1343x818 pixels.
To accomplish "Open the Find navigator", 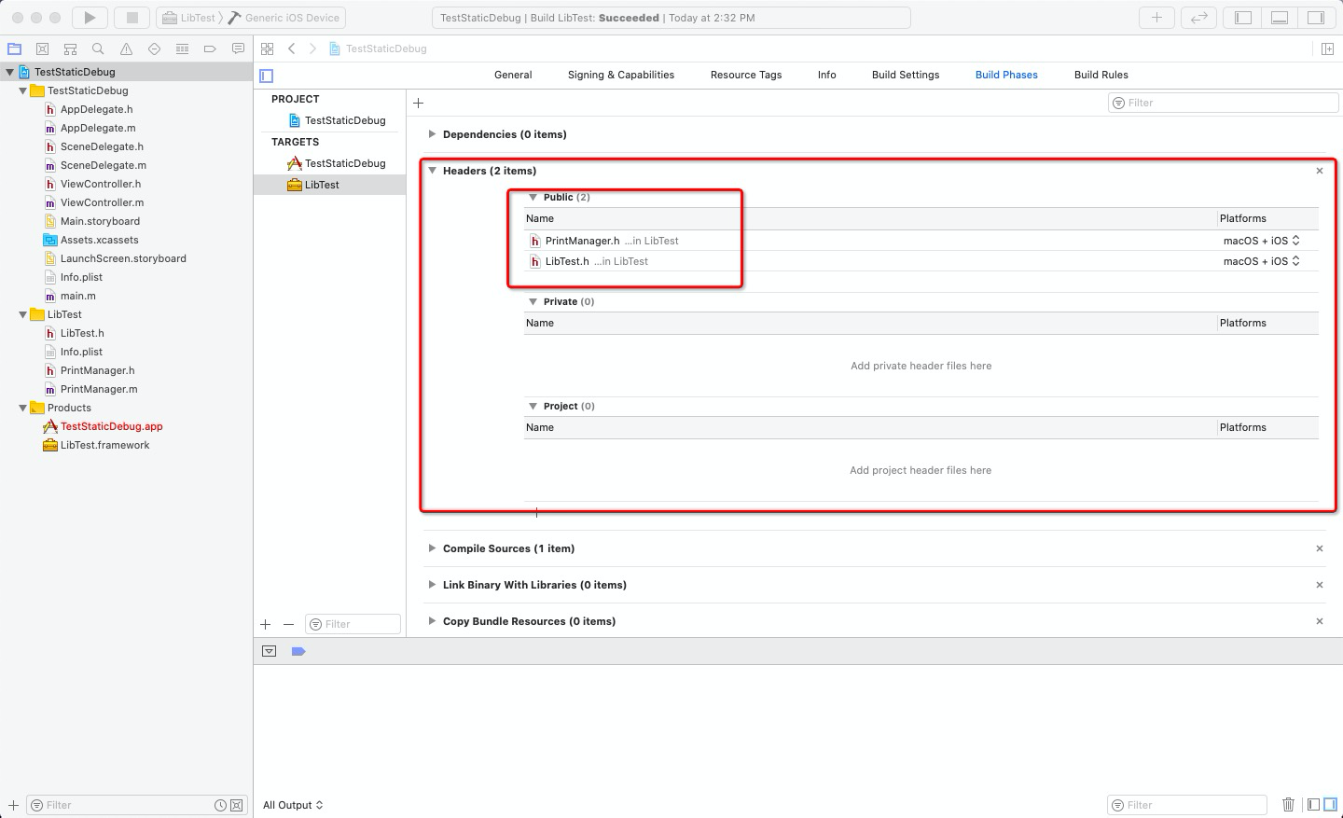I will (x=98, y=49).
